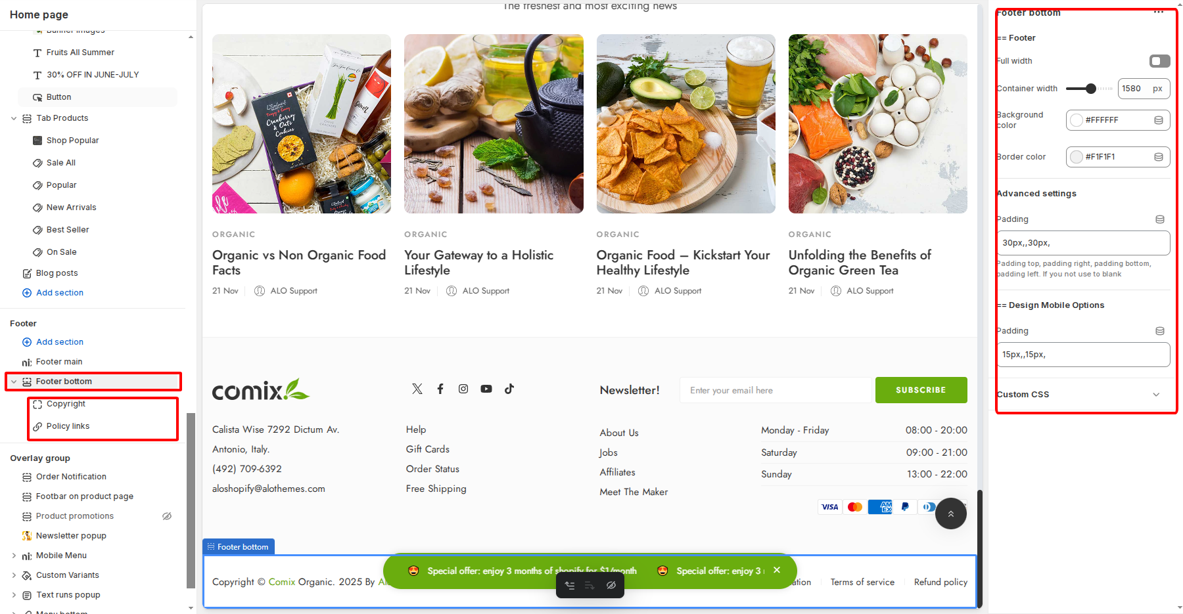This screenshot has width=1183, height=614.
Task: Click the newsletter email input field
Action: 776,390
